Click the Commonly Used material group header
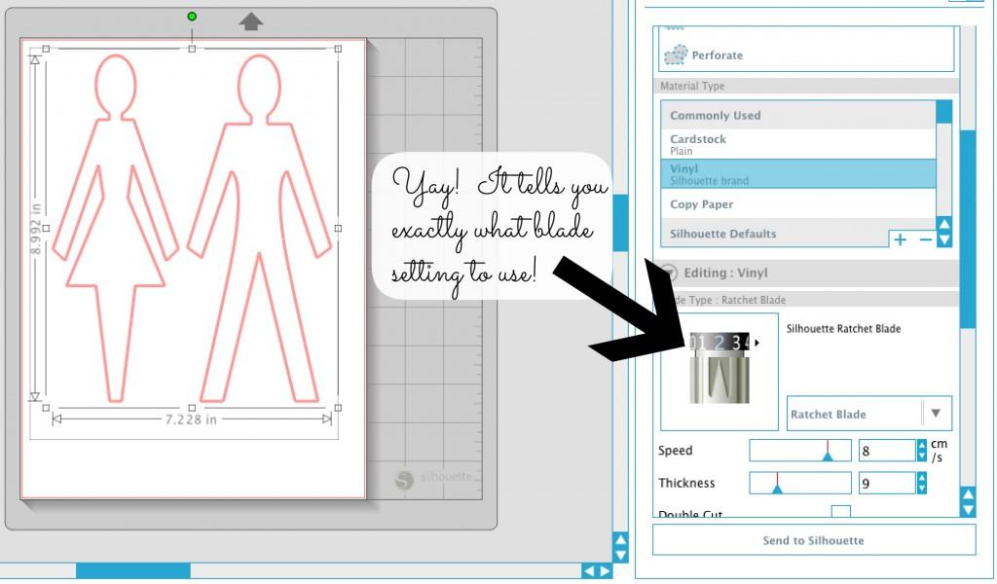 coord(798,116)
